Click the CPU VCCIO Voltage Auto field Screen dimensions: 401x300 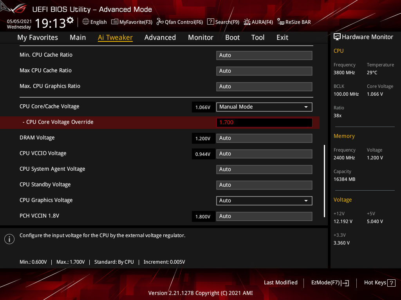point(264,154)
